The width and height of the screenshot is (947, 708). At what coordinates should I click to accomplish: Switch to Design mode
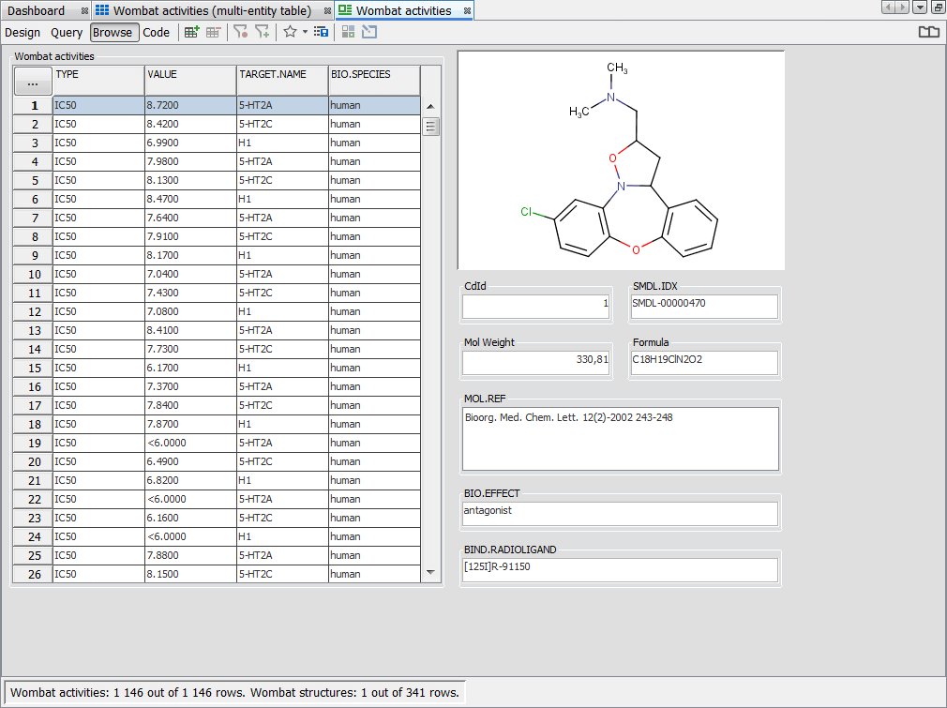click(x=23, y=32)
